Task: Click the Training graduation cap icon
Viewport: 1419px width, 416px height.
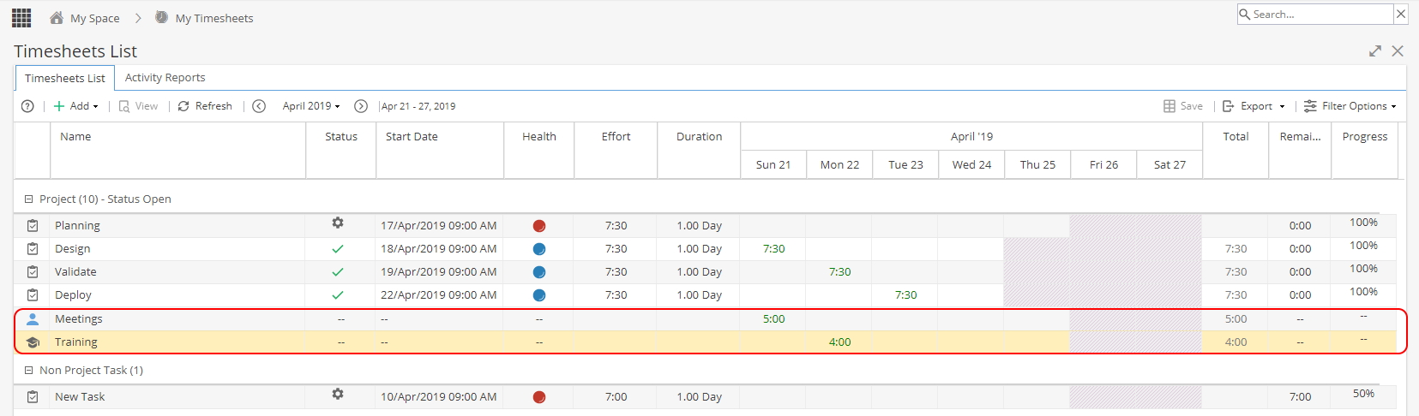Action: coord(33,342)
